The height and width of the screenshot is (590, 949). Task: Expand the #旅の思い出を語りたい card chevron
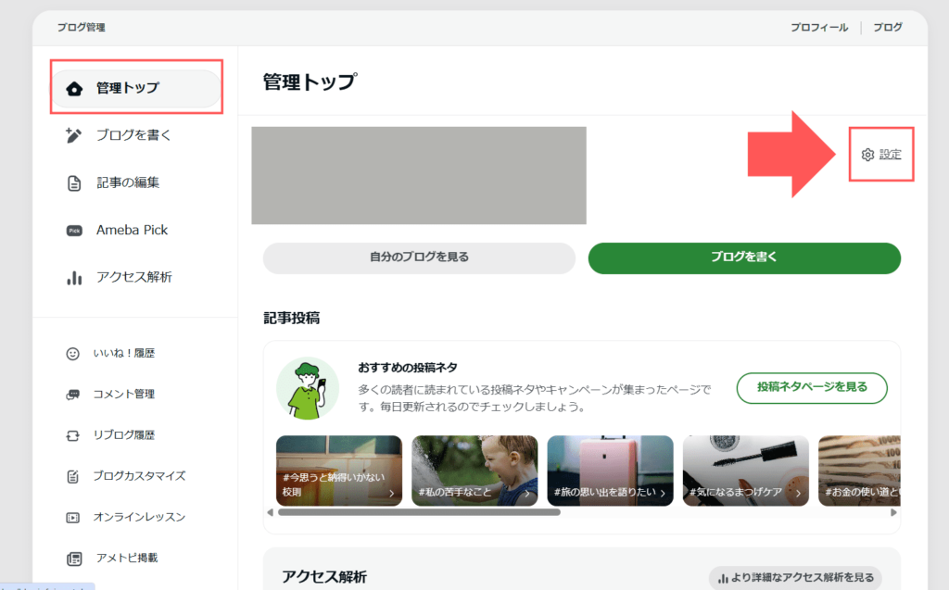click(663, 494)
